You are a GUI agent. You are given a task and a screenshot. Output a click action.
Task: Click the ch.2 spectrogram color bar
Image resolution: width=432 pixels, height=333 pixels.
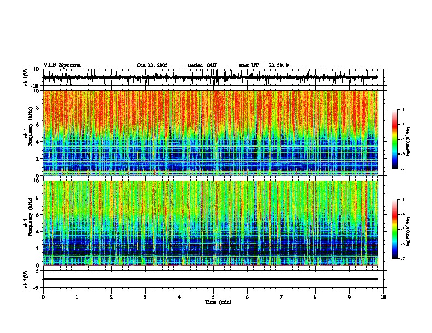tap(395, 229)
